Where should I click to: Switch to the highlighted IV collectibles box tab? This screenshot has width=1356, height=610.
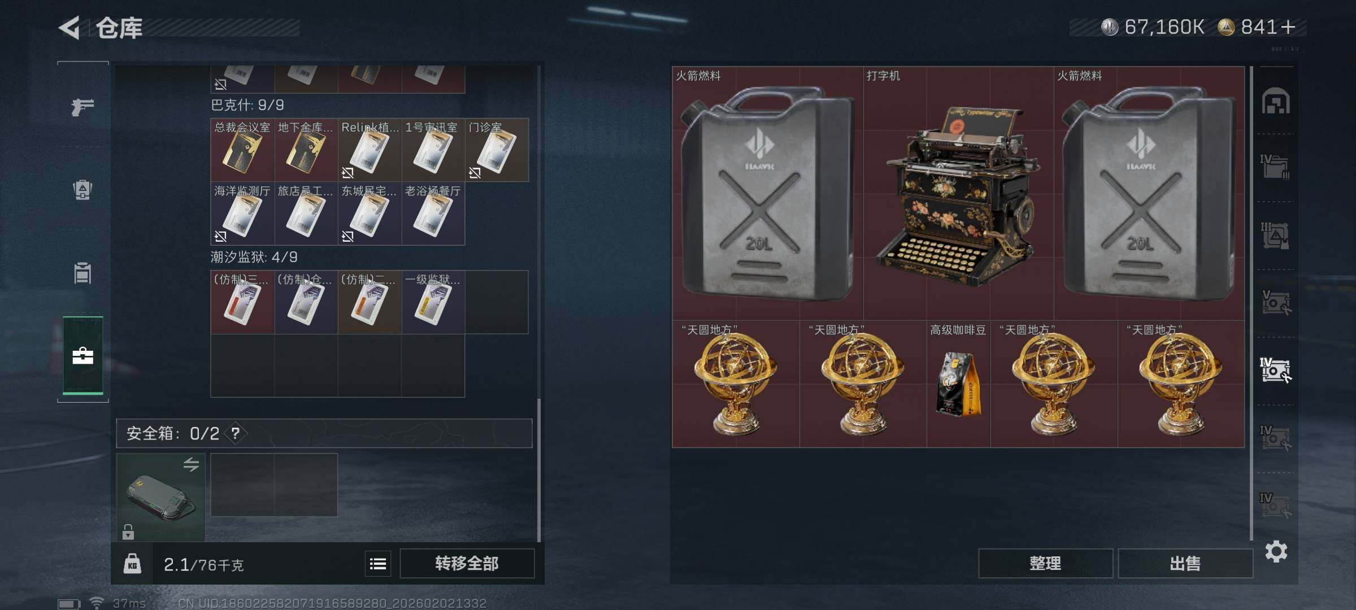[1276, 370]
